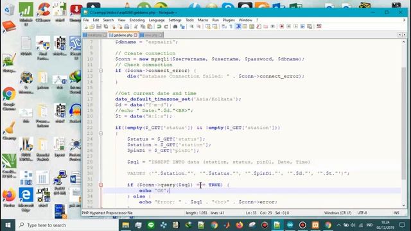Open the Macro menu

tap(203, 20)
